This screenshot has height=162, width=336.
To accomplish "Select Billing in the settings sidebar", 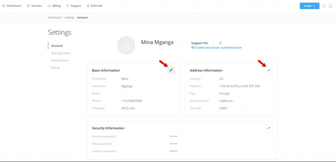I will pyautogui.click(x=55, y=68).
